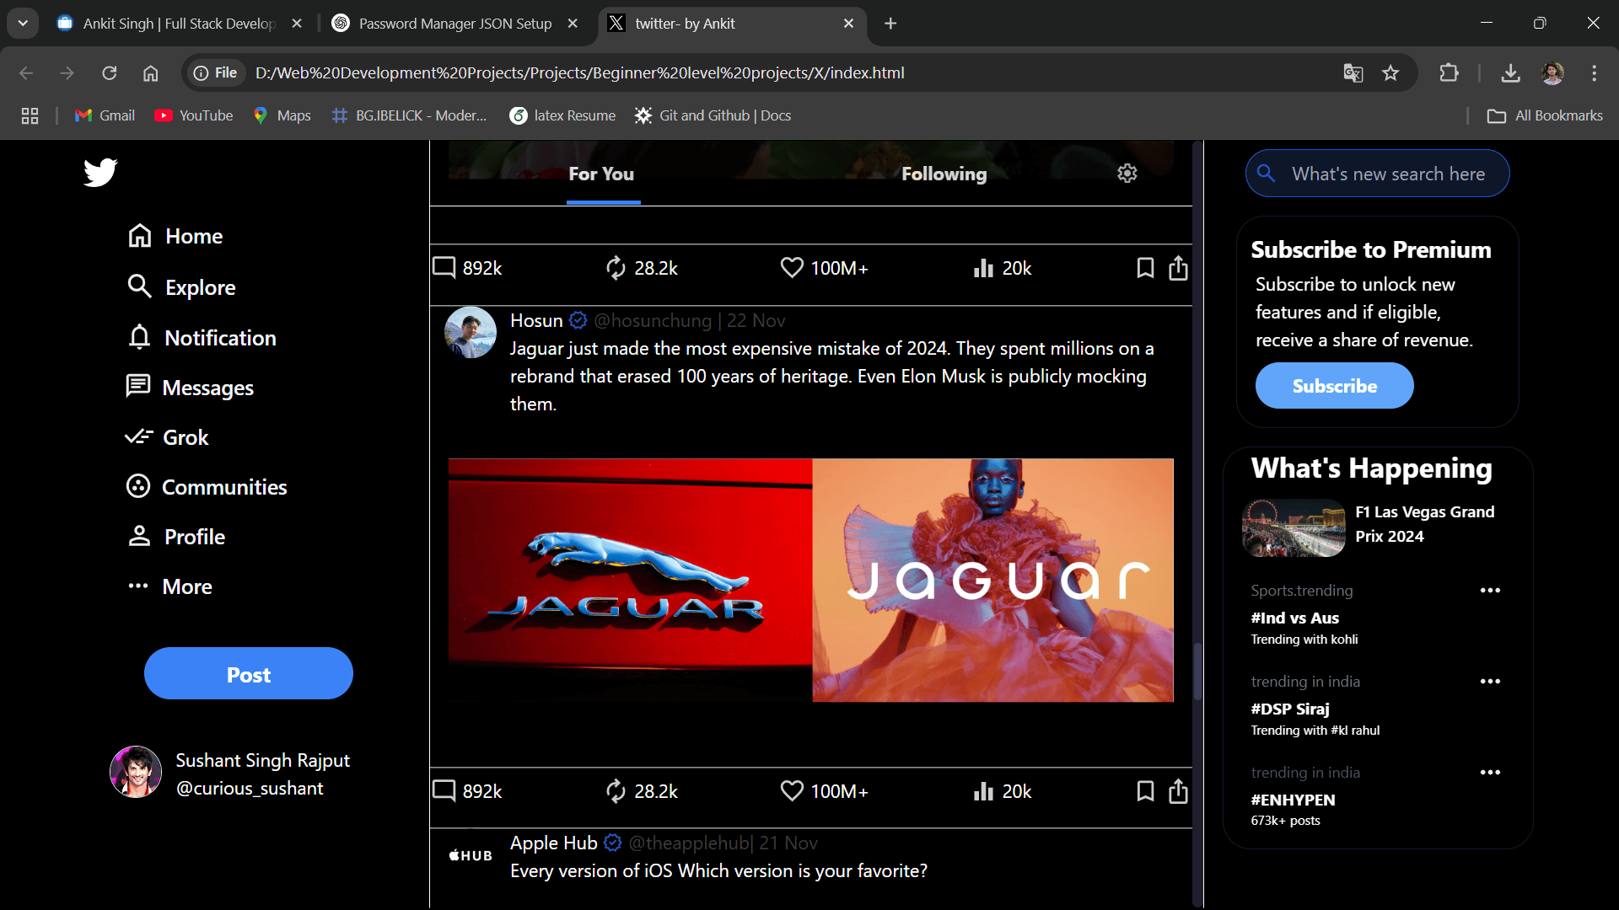Open new Jaguar rebrand image

pos(992,580)
